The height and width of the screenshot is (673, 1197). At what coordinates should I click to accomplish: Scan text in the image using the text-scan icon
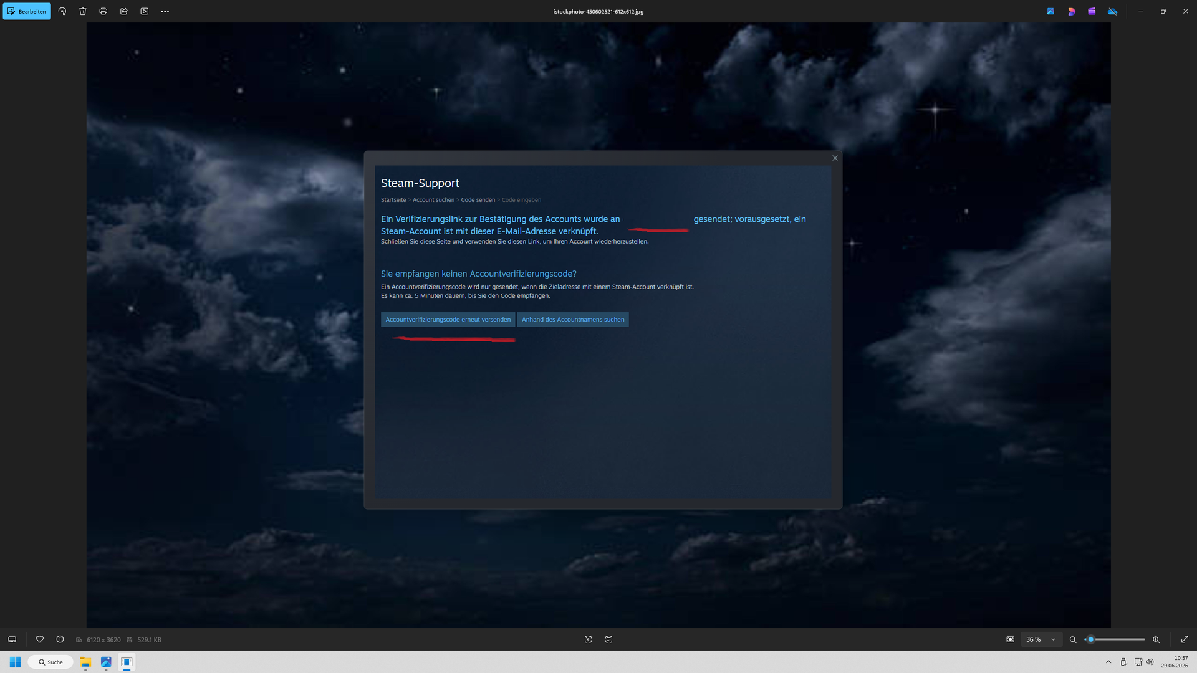tap(608, 639)
